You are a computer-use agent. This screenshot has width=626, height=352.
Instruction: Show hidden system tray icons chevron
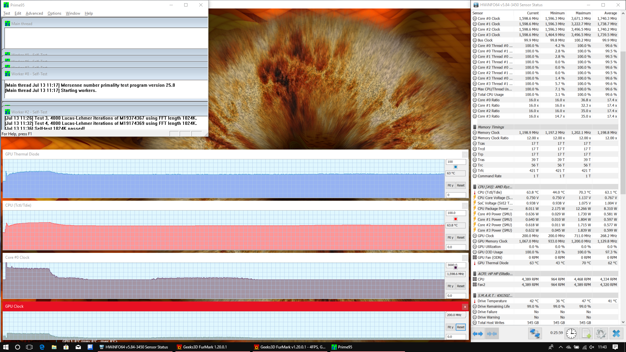coord(560,347)
